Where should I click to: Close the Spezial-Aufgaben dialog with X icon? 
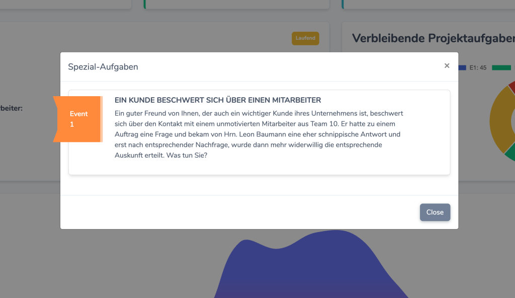click(447, 66)
